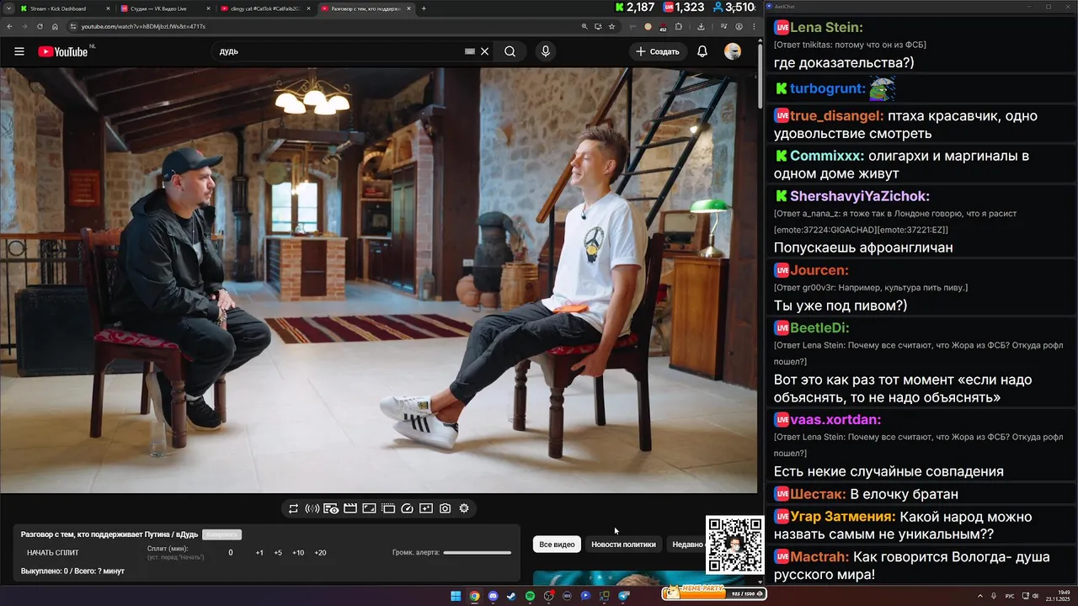This screenshot has height=606, width=1078.
Task: Open the playback speed gauge icon
Action: 408,508
